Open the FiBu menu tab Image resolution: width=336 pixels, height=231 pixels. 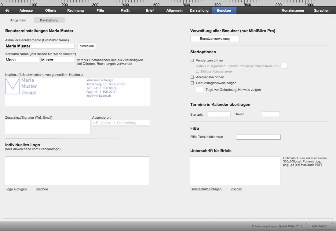100,10
